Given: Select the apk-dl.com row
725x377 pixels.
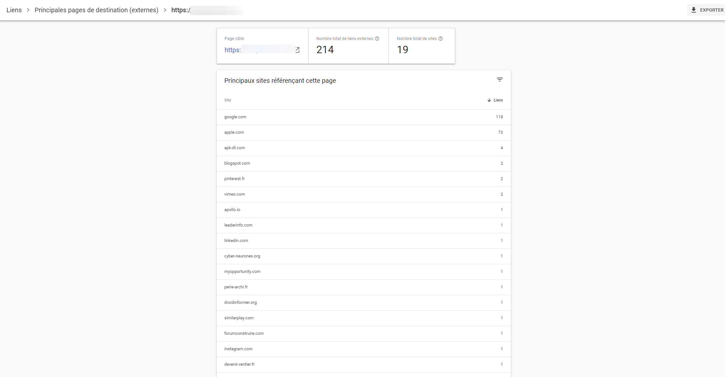Looking at the screenshot, I should 364,148.
